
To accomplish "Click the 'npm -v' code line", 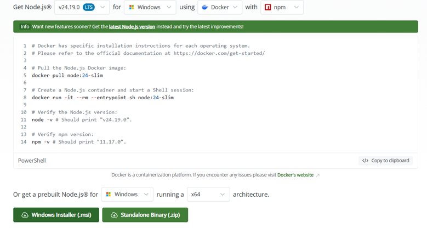I will click(x=79, y=141).
